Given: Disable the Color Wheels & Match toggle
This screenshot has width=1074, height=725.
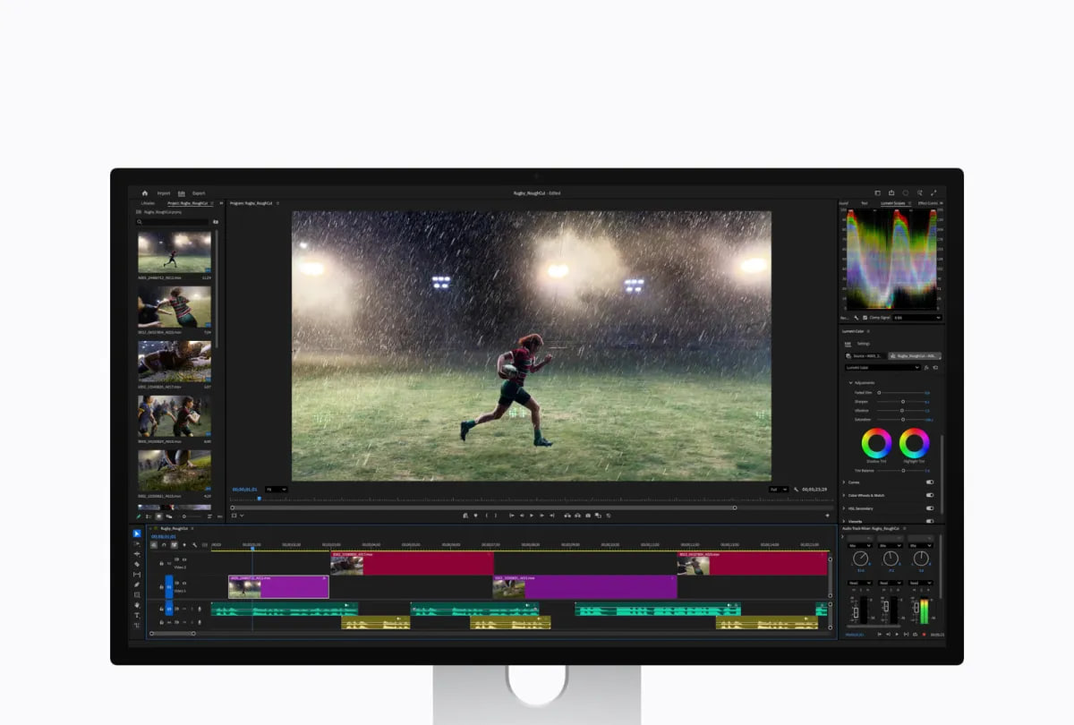Looking at the screenshot, I should (929, 495).
